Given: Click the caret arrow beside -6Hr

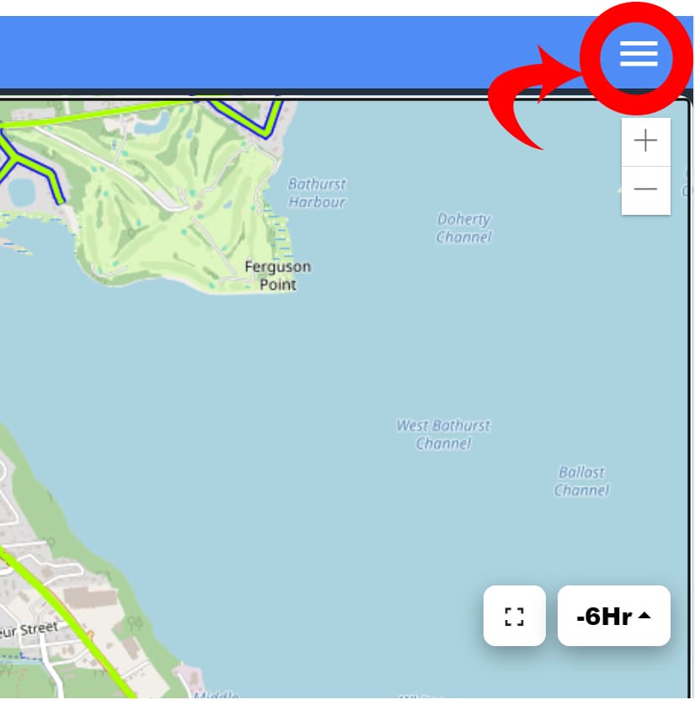Looking at the screenshot, I should click(644, 615).
